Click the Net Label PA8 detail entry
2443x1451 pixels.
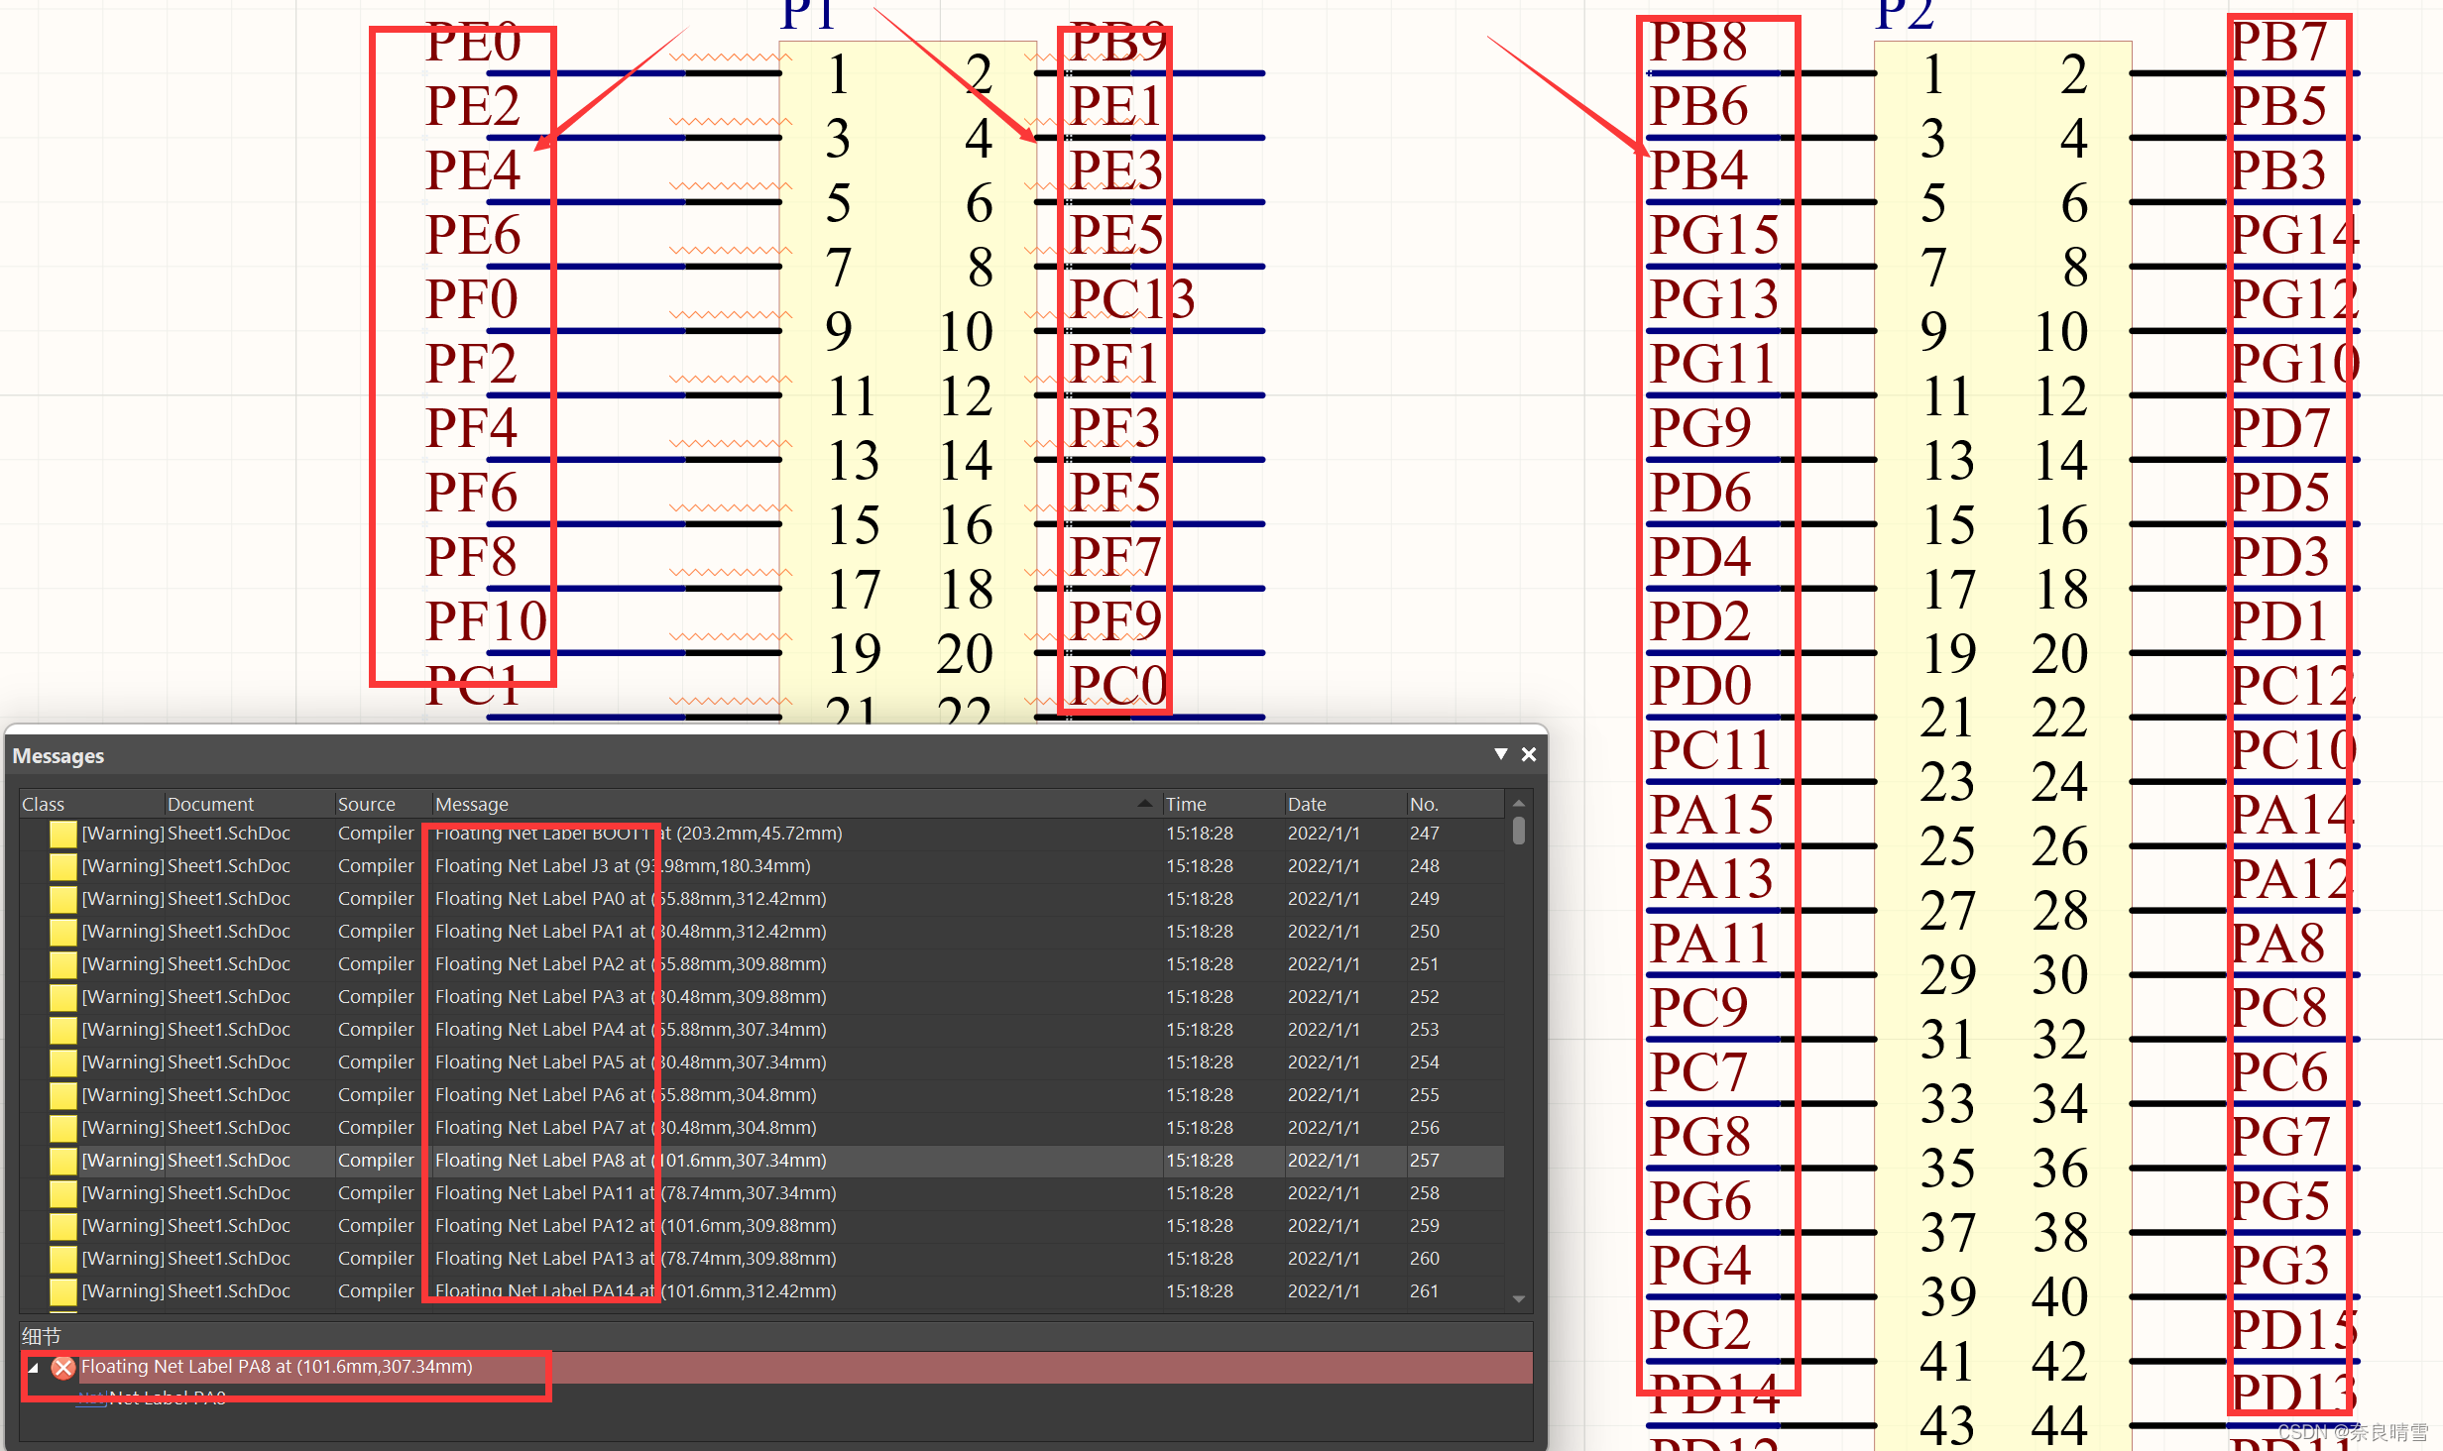pos(167,1397)
